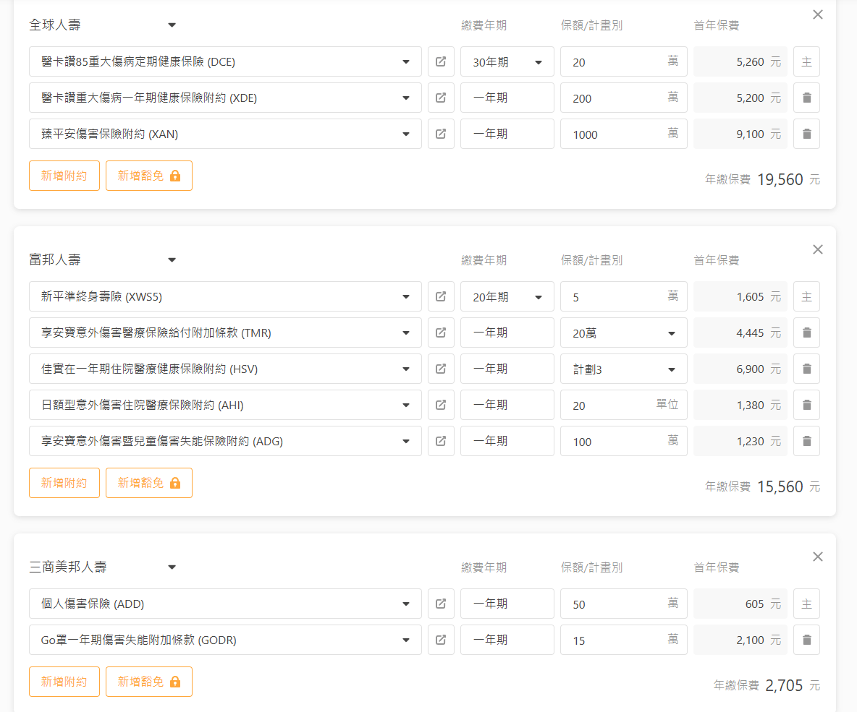Screen dimensions: 857x712
Task: Trash the 享安寶意外傷害暨兒童傷害失能保險附約 (ADG) rider
Action: pyautogui.click(x=806, y=441)
